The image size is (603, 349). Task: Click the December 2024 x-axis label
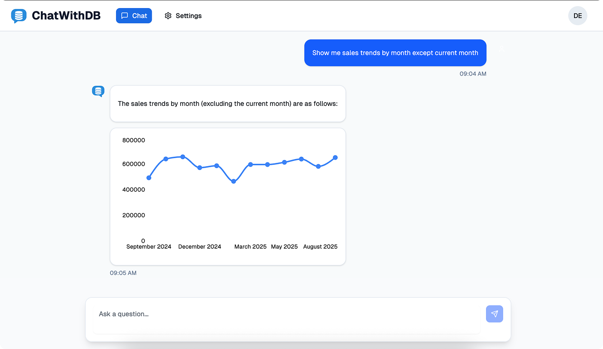(x=199, y=246)
